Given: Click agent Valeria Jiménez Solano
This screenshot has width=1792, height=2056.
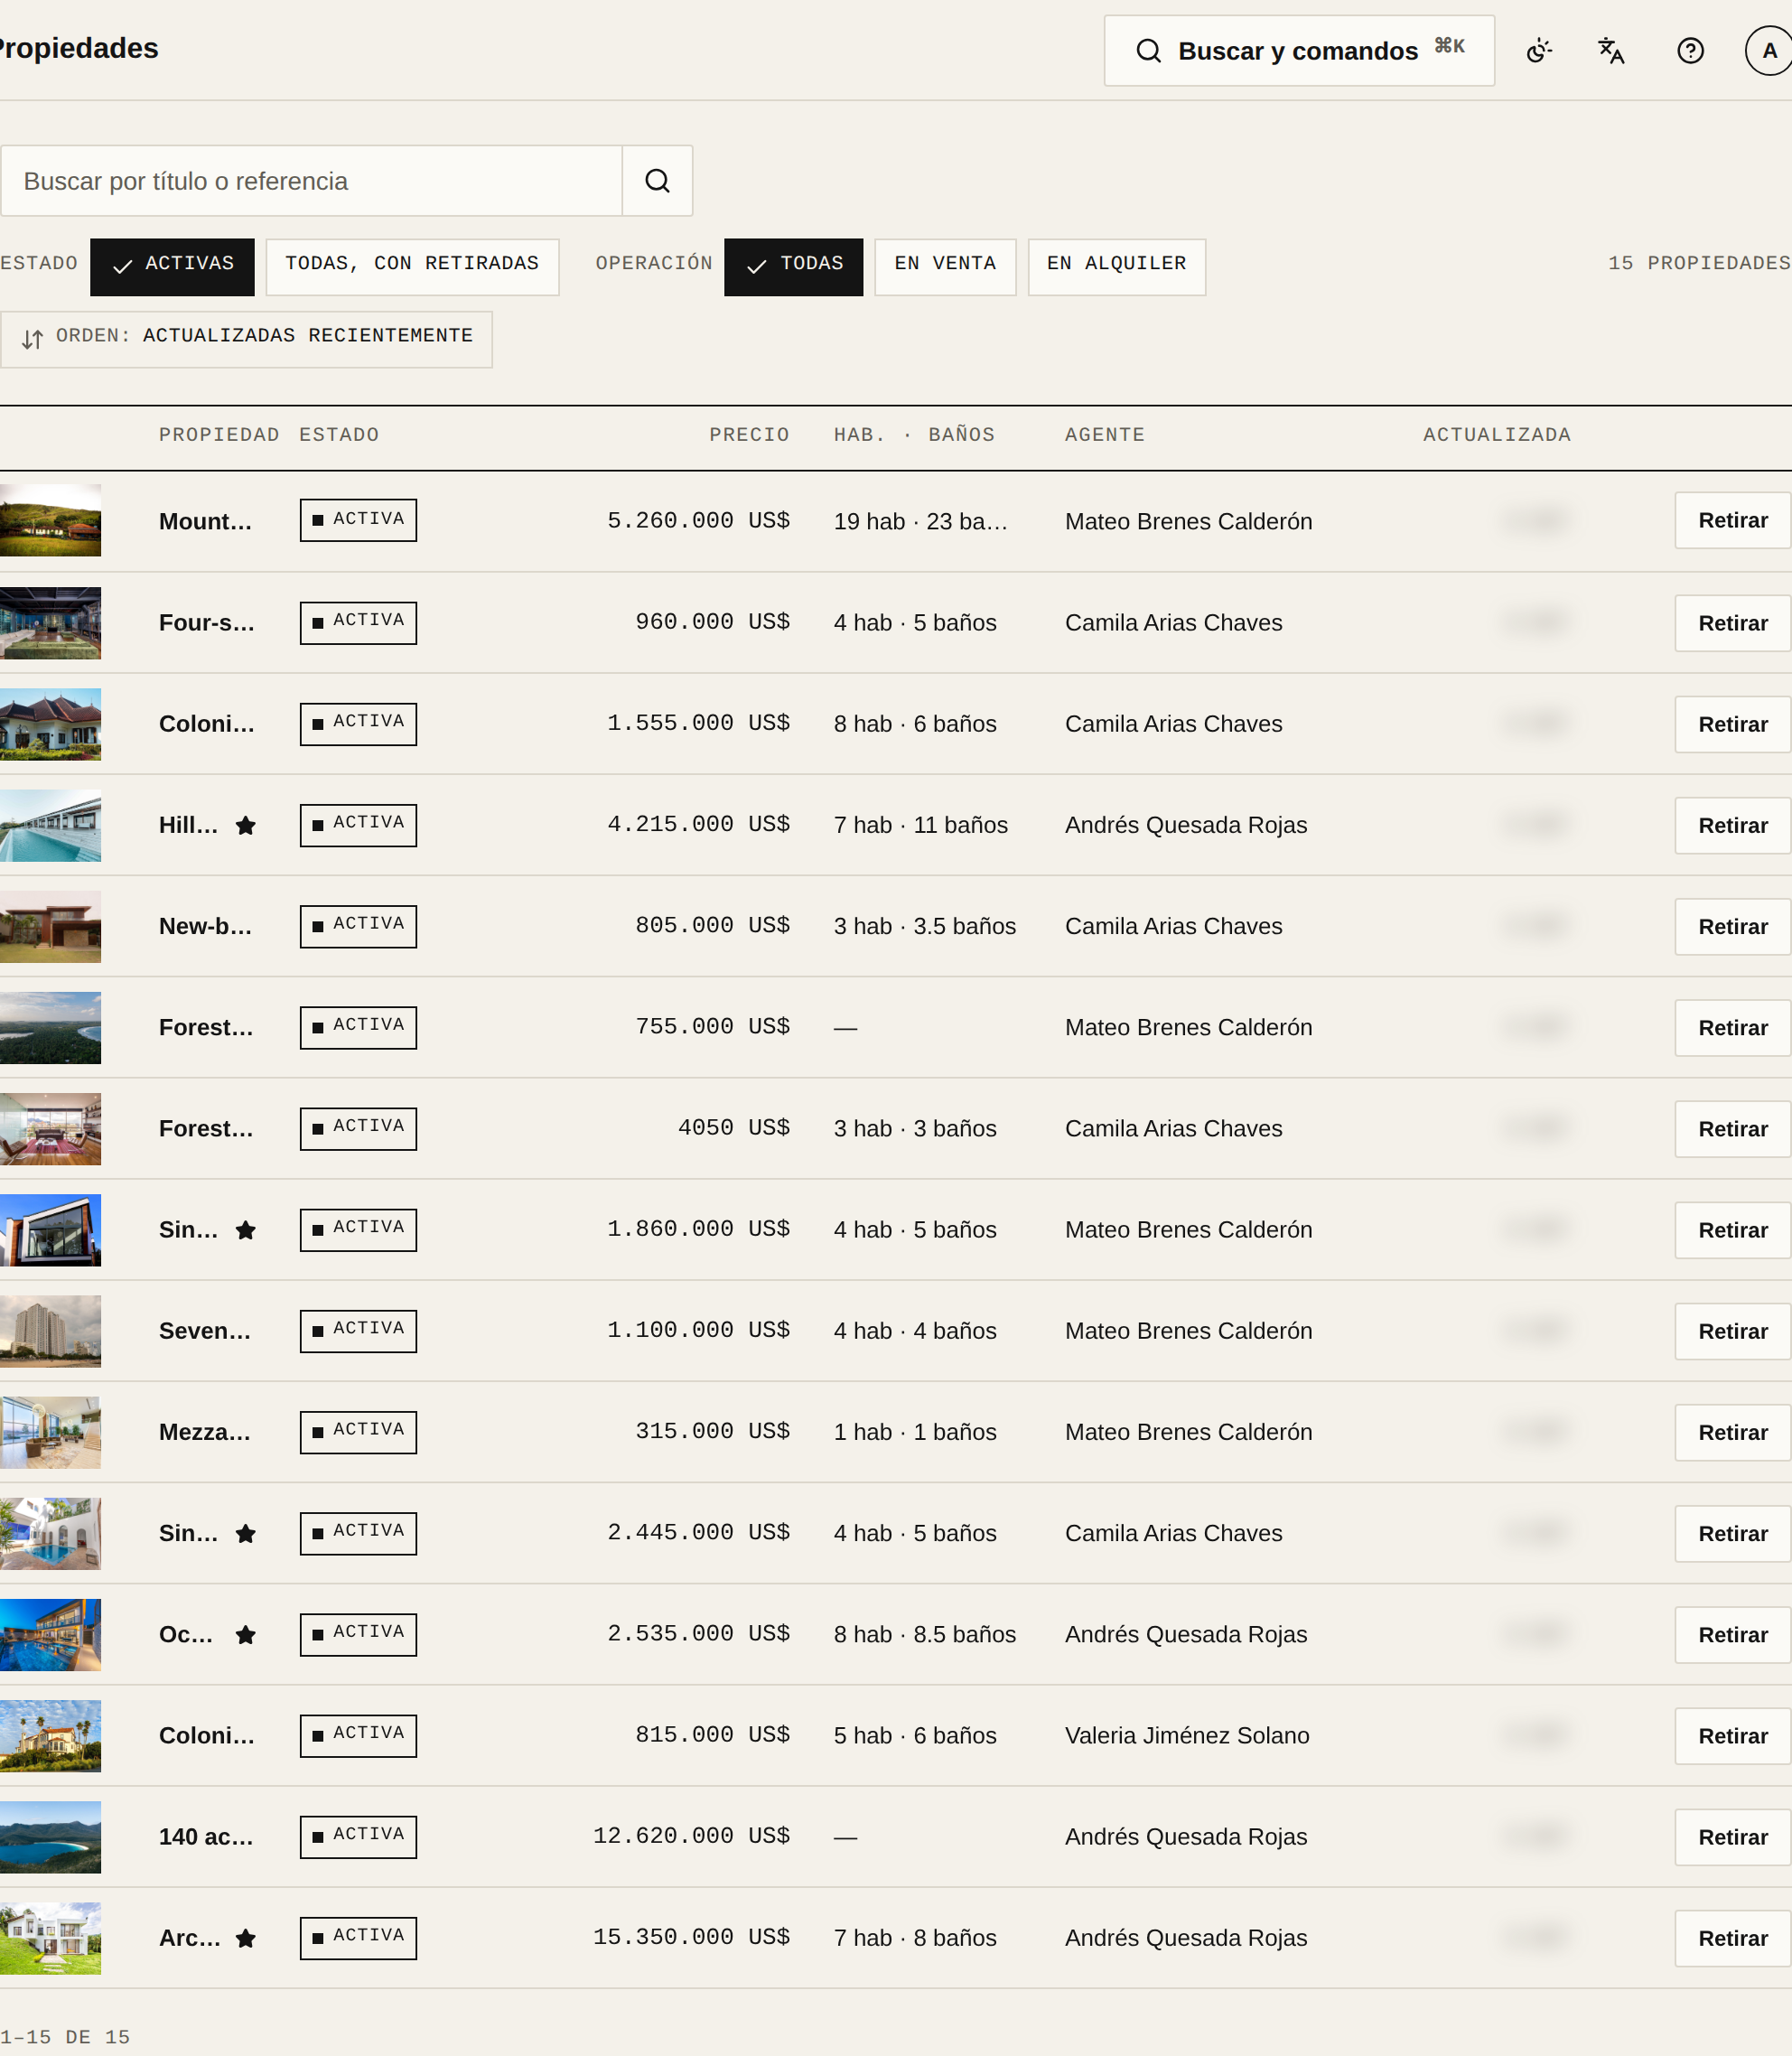Looking at the screenshot, I should pyautogui.click(x=1187, y=1735).
